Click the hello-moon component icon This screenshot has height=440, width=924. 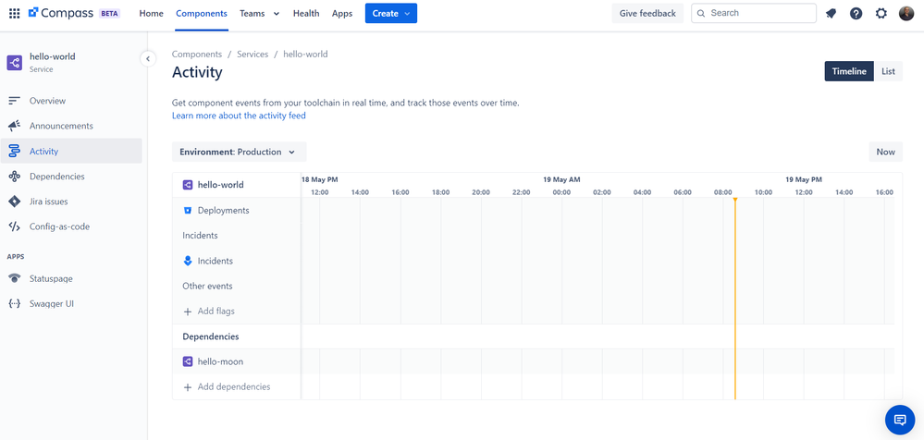pyautogui.click(x=188, y=361)
